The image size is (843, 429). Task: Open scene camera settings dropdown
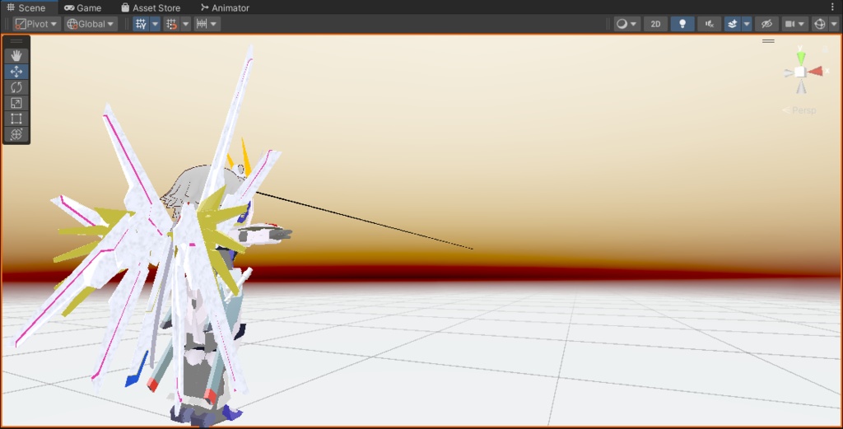(x=794, y=24)
